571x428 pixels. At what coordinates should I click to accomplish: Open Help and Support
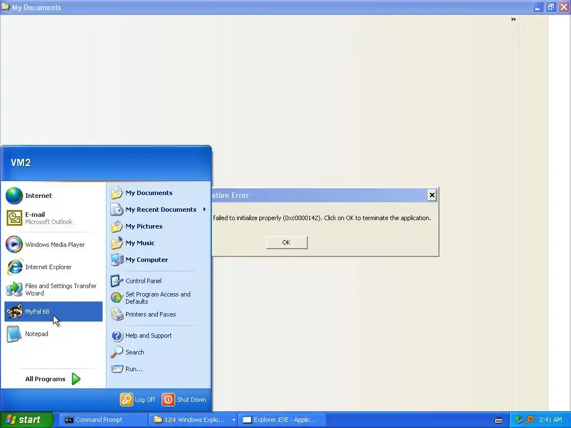pyautogui.click(x=158, y=335)
